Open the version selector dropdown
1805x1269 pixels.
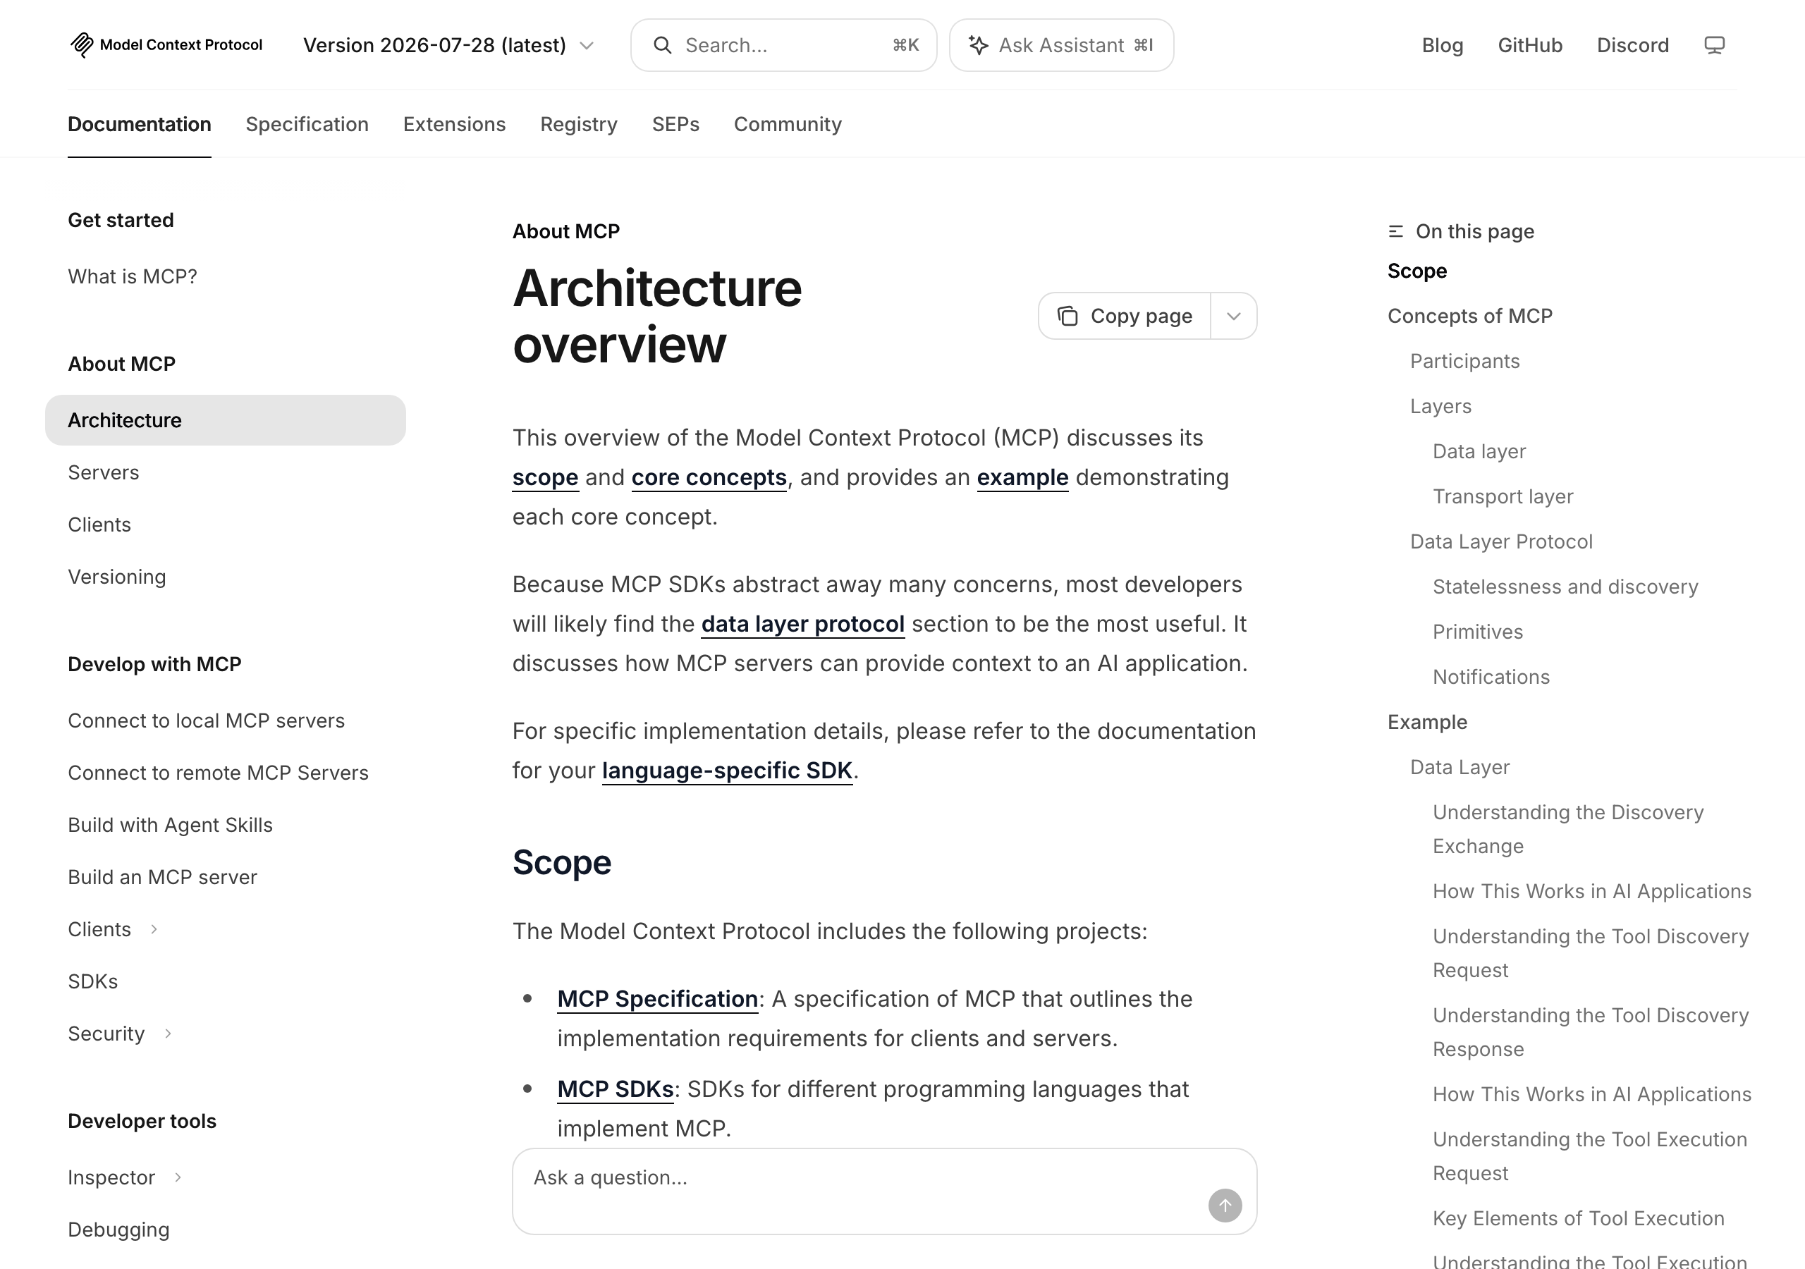coord(448,46)
